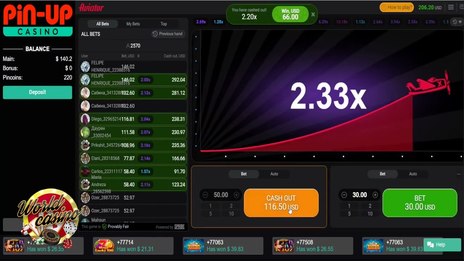Increase the 30.00 bet with plus
The height and width of the screenshot is (261, 464).
coord(375,195)
